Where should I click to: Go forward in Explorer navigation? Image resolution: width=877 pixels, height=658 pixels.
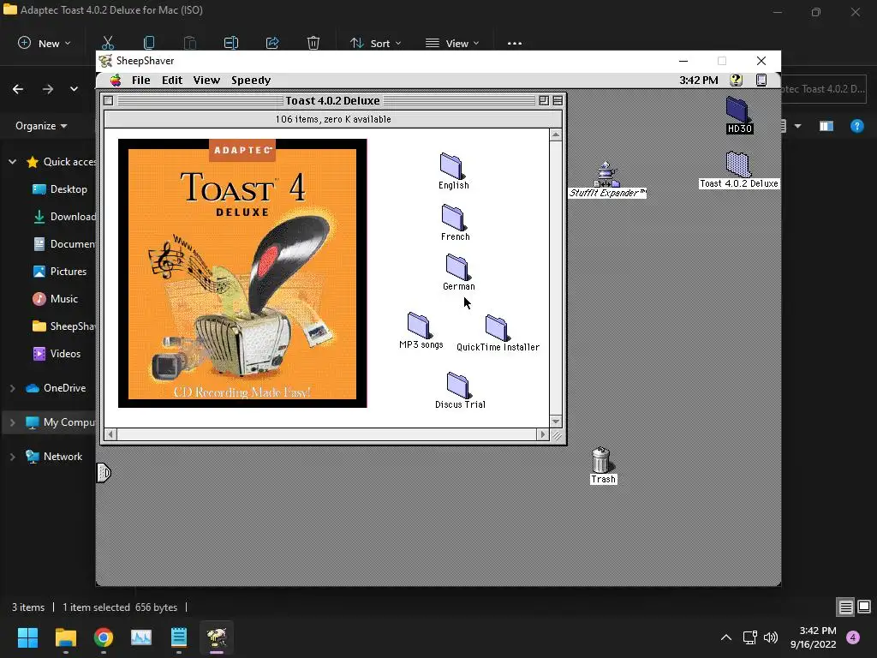(x=48, y=89)
